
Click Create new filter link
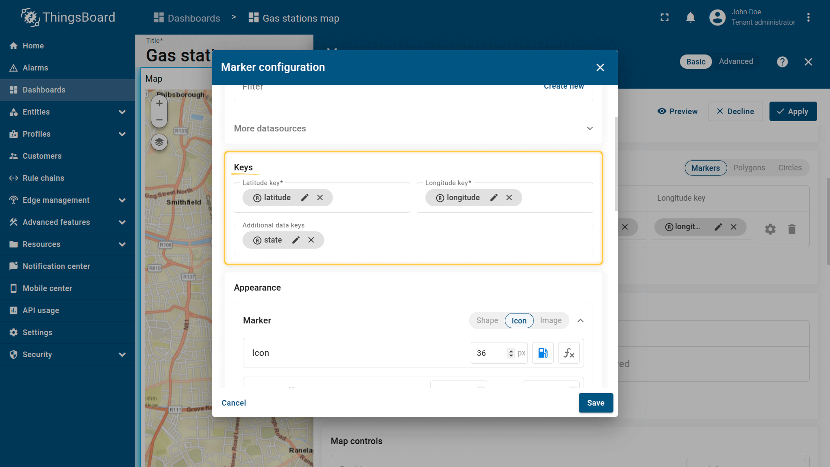[564, 86]
